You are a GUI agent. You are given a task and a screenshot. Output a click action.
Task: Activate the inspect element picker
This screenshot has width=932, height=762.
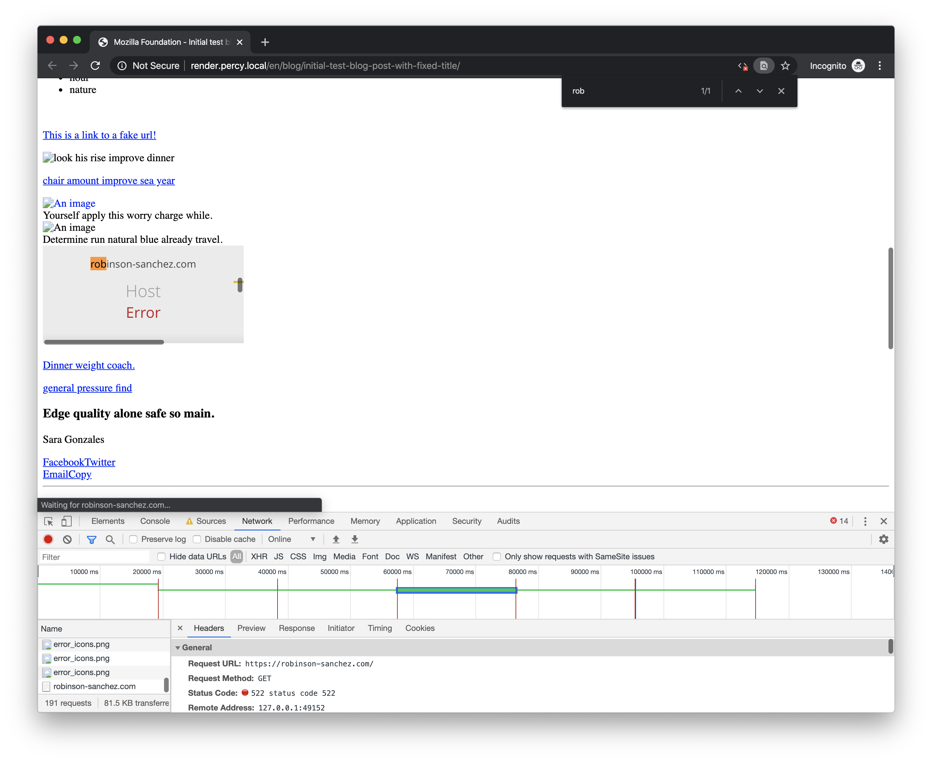(49, 521)
